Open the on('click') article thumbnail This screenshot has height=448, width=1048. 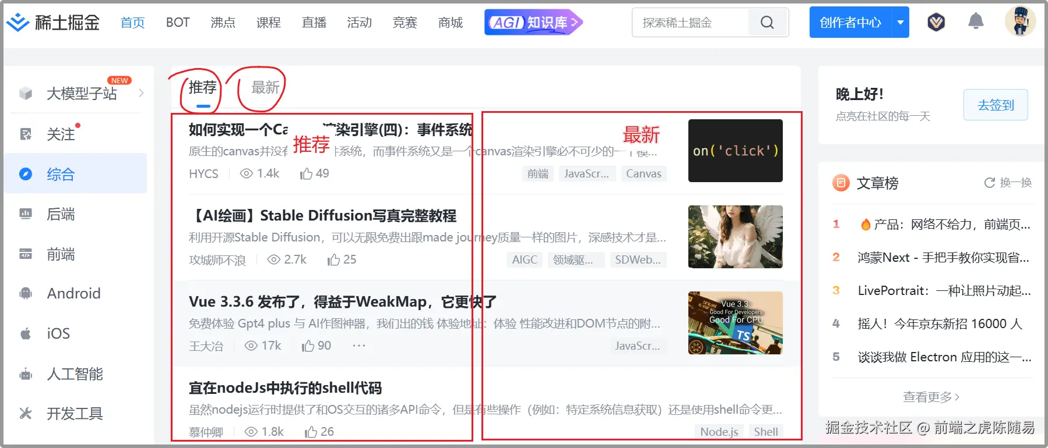(735, 151)
